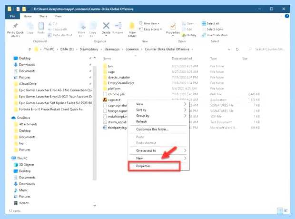Click the Pin to Quick access icon

click(x=15, y=26)
